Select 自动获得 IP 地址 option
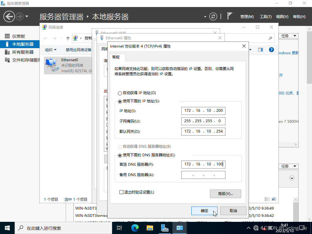 click(x=120, y=93)
